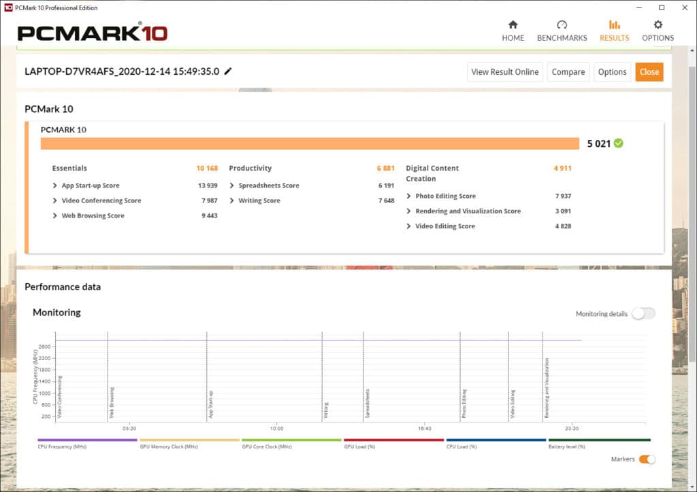The image size is (697, 492).
Task: Expand the App Start-up Score row
Action: click(x=54, y=186)
